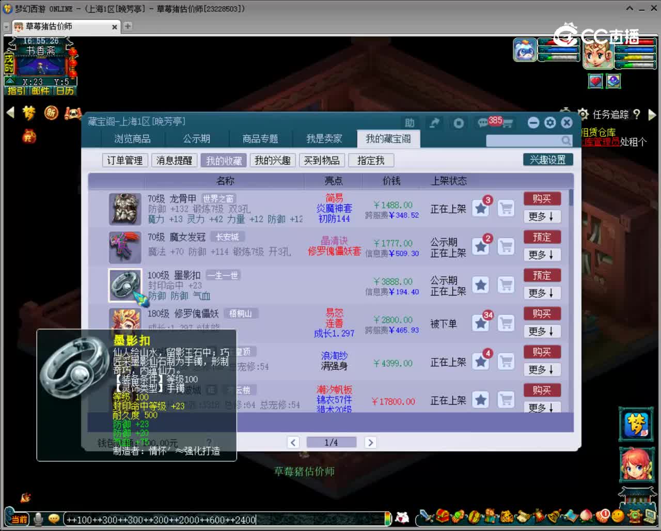This screenshot has height=531, width=661.
Task: Switch to the 浏览商品 tab
Action: click(x=132, y=138)
